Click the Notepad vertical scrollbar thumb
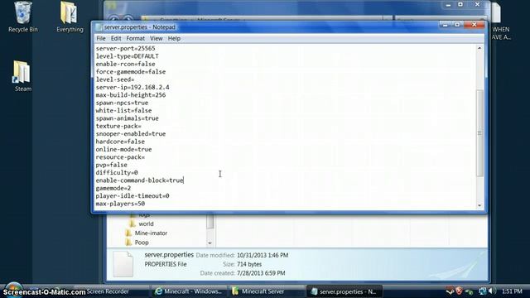This screenshot has height=298, width=530. tap(479, 132)
